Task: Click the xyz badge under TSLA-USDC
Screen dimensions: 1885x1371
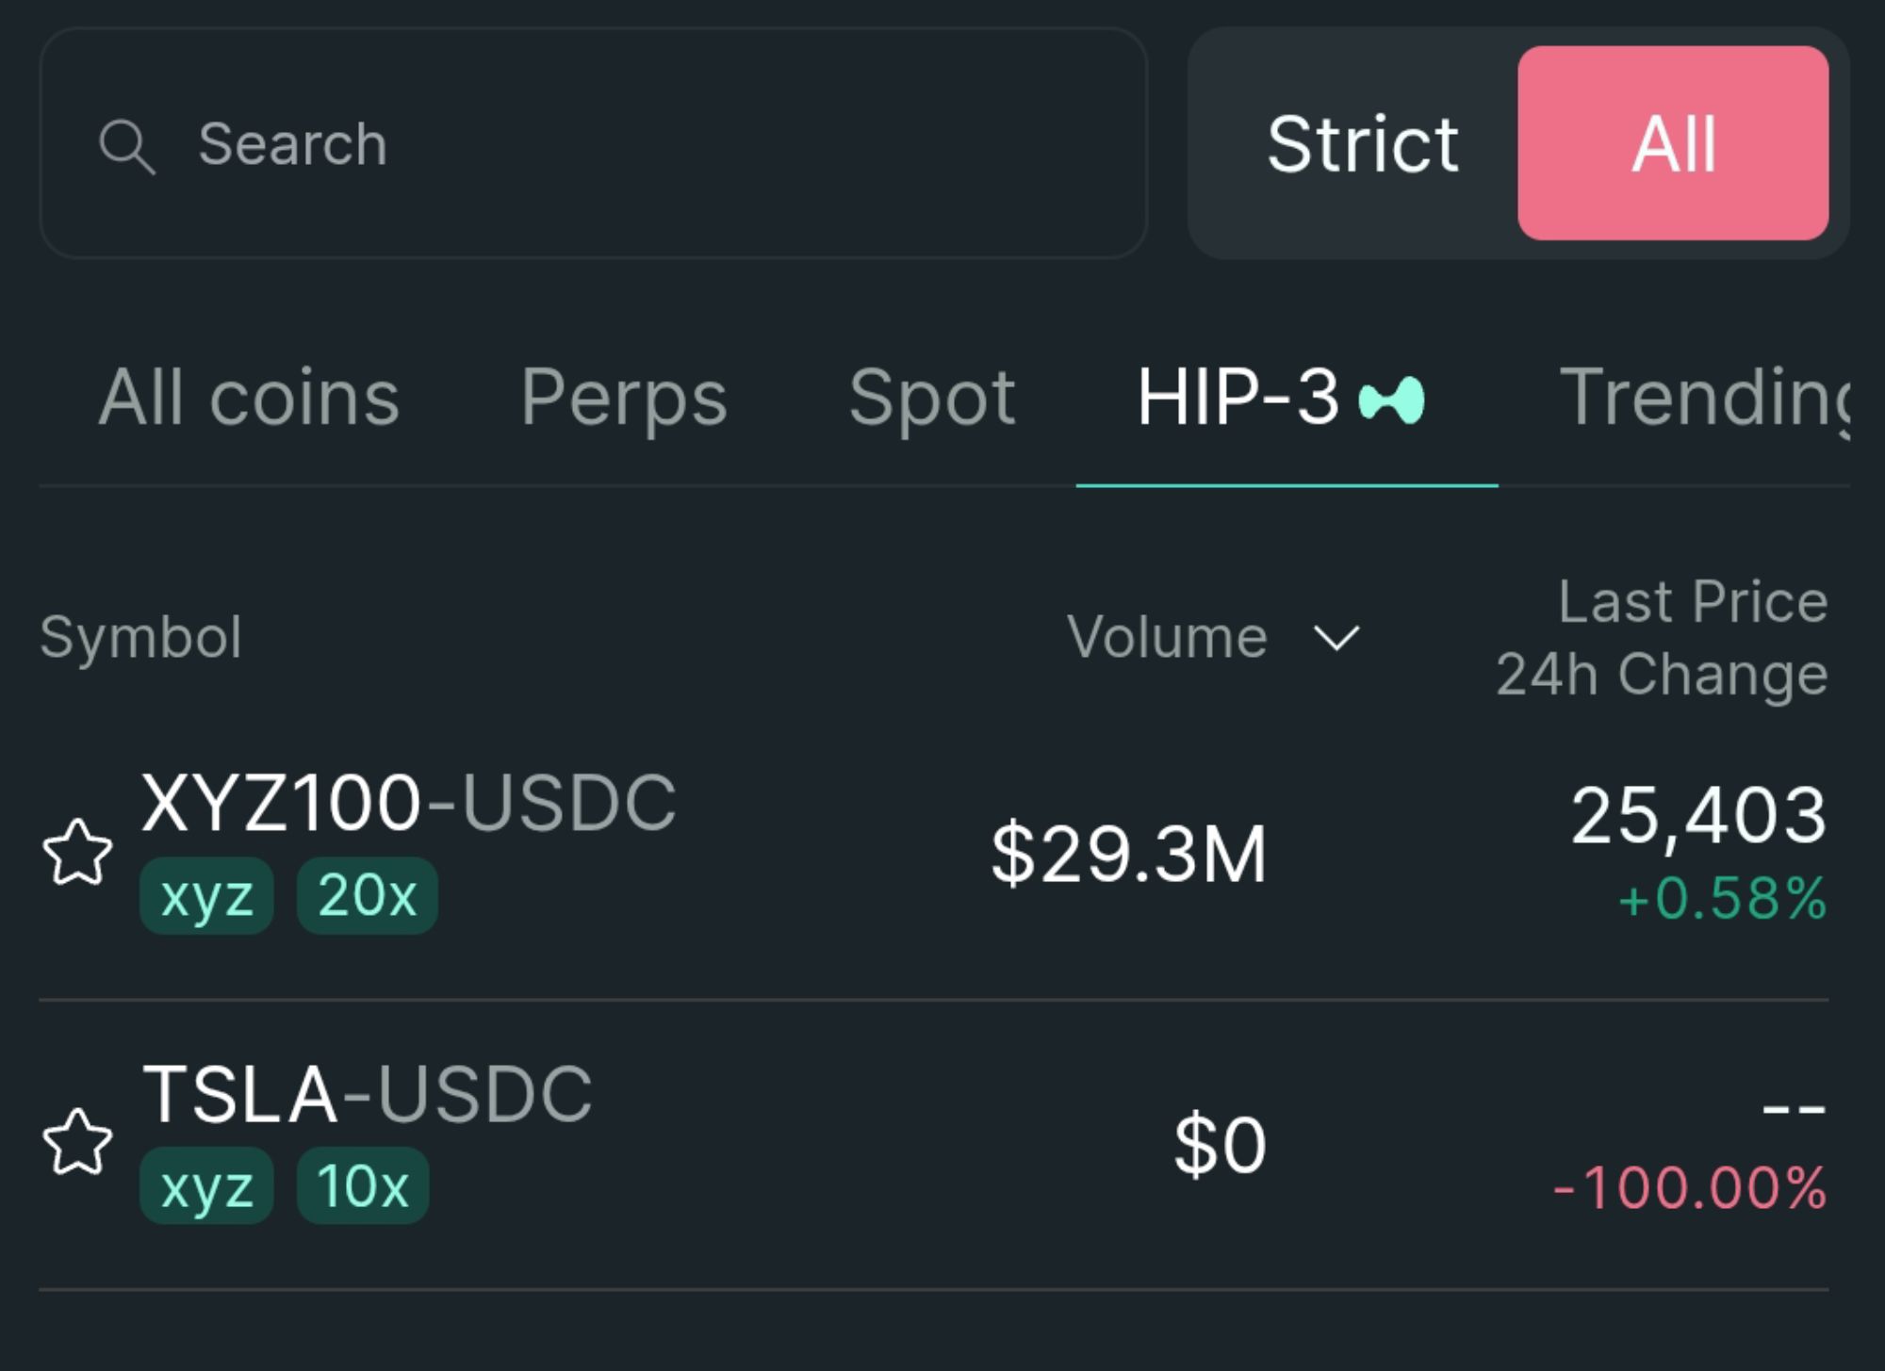Action: coord(206,1186)
